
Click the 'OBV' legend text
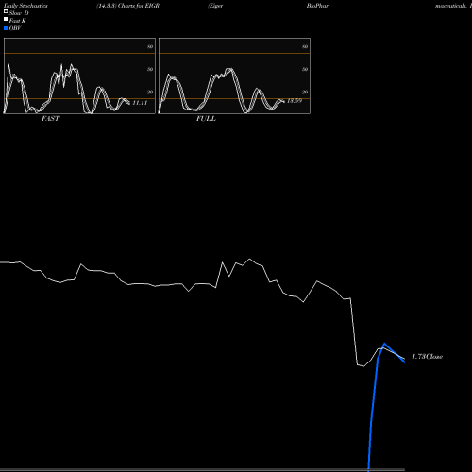coord(15,28)
